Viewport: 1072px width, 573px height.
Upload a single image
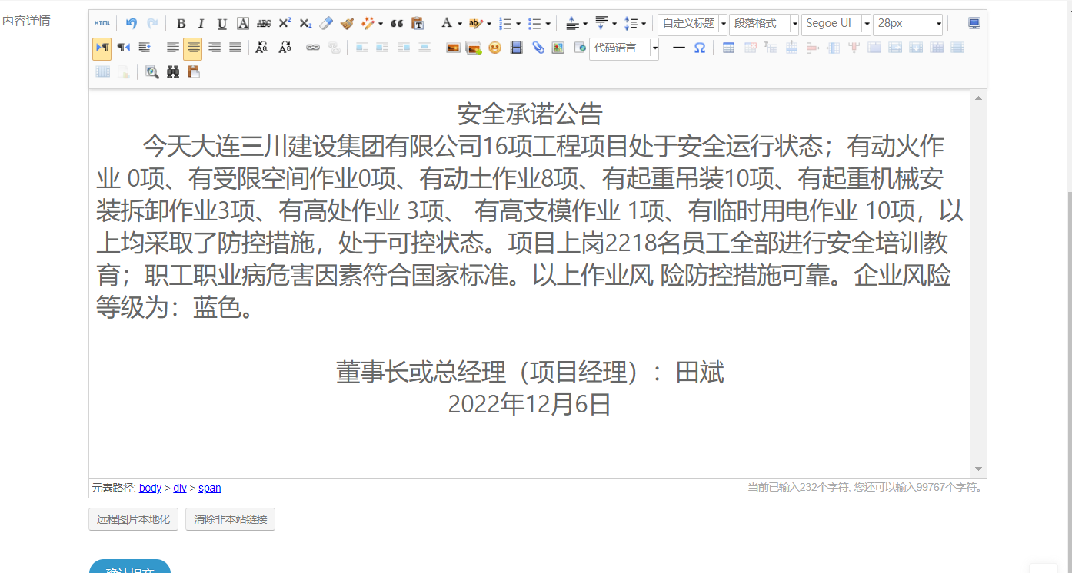[453, 48]
